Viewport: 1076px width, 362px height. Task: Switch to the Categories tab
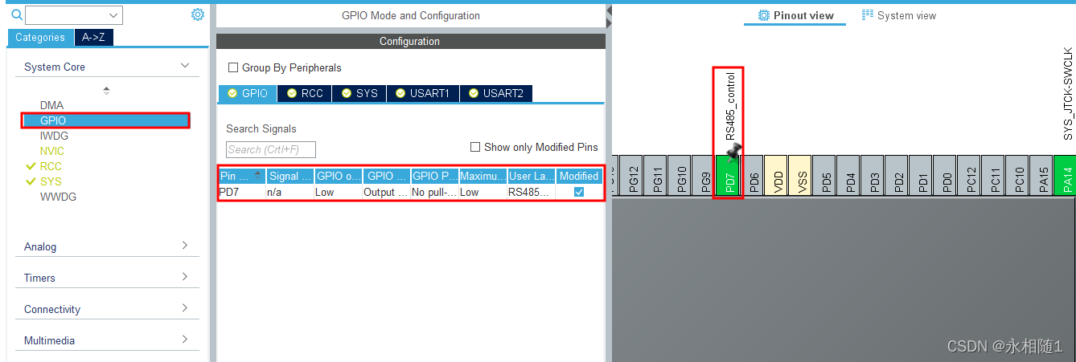pos(40,38)
